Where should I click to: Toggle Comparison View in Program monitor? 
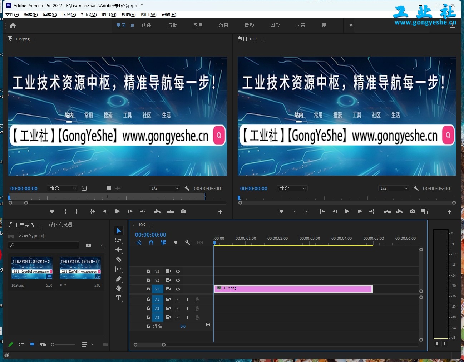coord(425,211)
